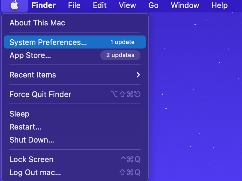The height and width of the screenshot is (181, 242).
Task: Open the Edit menu
Action: (100, 5)
